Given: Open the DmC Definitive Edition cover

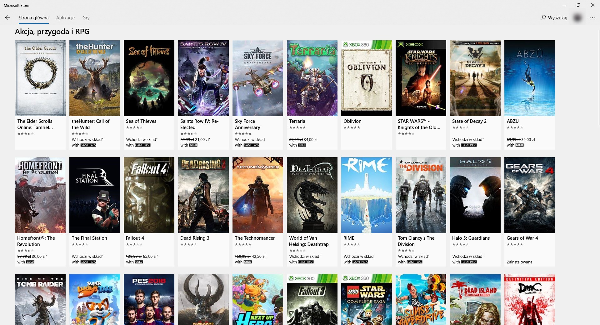Looking at the screenshot, I should coord(530,299).
